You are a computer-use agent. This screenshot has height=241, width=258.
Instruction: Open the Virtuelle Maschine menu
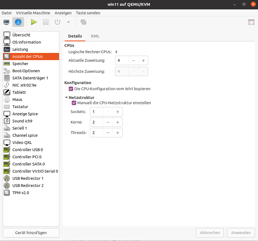[33, 13]
